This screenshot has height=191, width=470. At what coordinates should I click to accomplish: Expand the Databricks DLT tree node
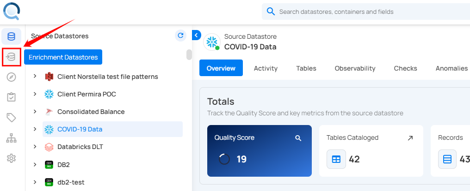click(35, 147)
